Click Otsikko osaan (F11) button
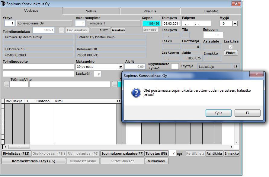The height and width of the screenshot is (177, 269). pyautogui.click(x=49, y=153)
